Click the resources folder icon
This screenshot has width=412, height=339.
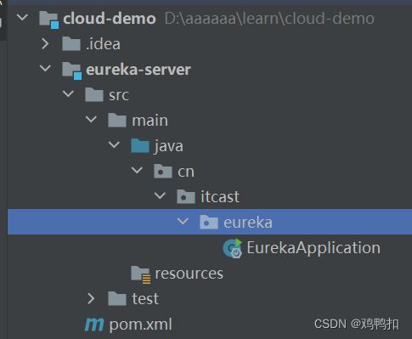pyautogui.click(x=141, y=274)
